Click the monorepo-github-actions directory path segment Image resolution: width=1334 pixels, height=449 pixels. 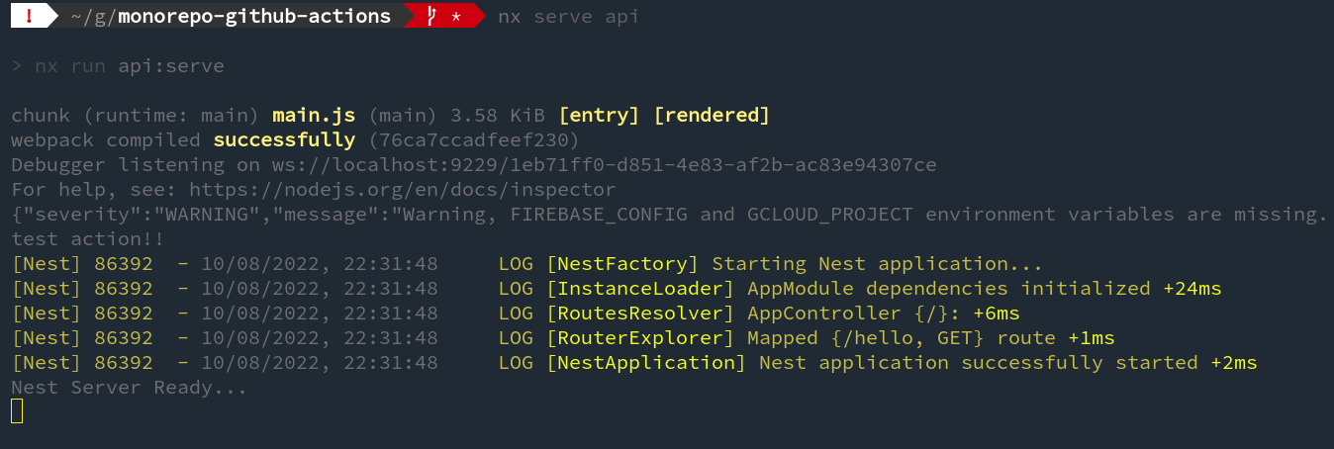pyautogui.click(x=254, y=17)
